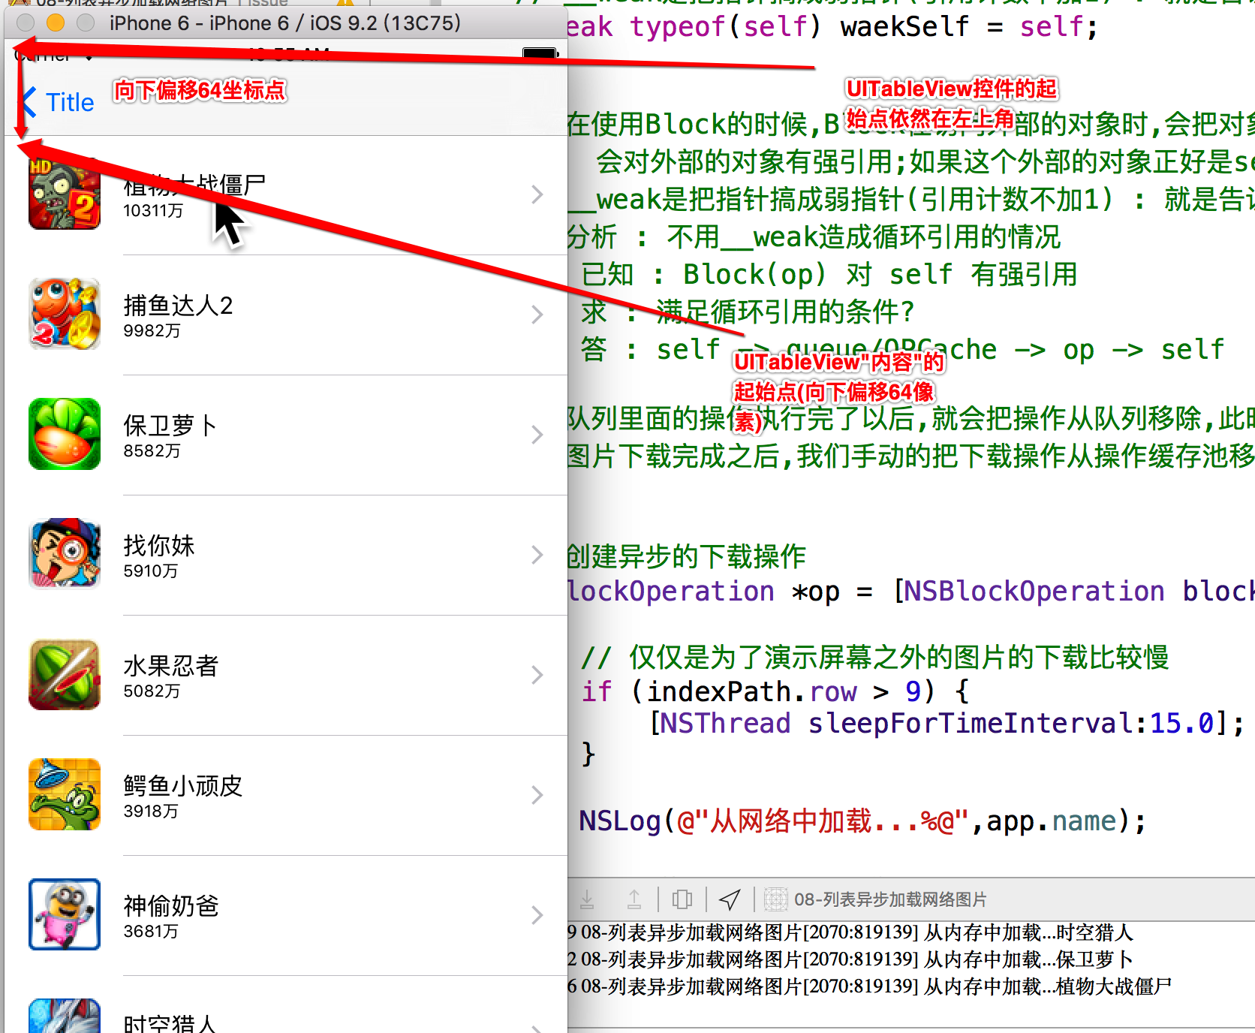This screenshot has width=1255, height=1033.
Task: Click the simulator window title bar text
Action: [285, 23]
